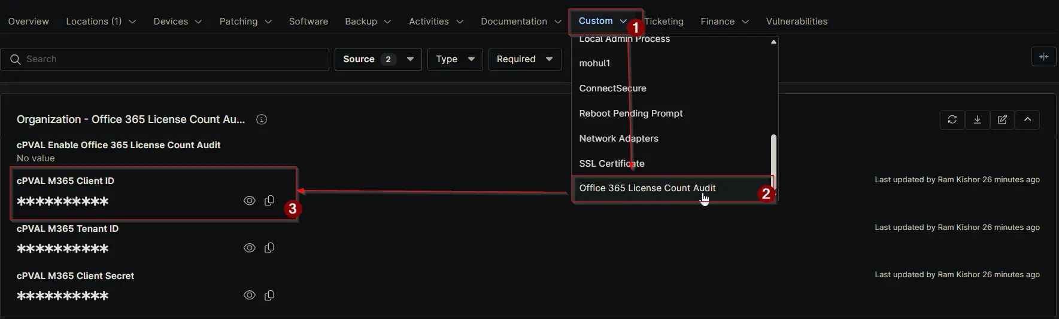Select Office 365 License Count Audit menu entry
This screenshot has height=319, width=1059.
point(647,188)
